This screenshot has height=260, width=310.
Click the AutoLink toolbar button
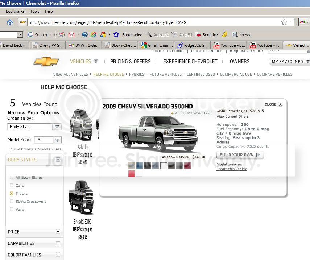pyautogui.click(x=158, y=35)
